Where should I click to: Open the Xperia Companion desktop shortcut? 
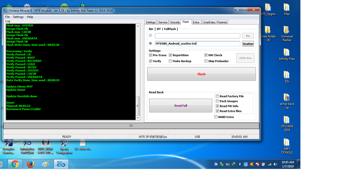pyautogui.click(x=64, y=147)
